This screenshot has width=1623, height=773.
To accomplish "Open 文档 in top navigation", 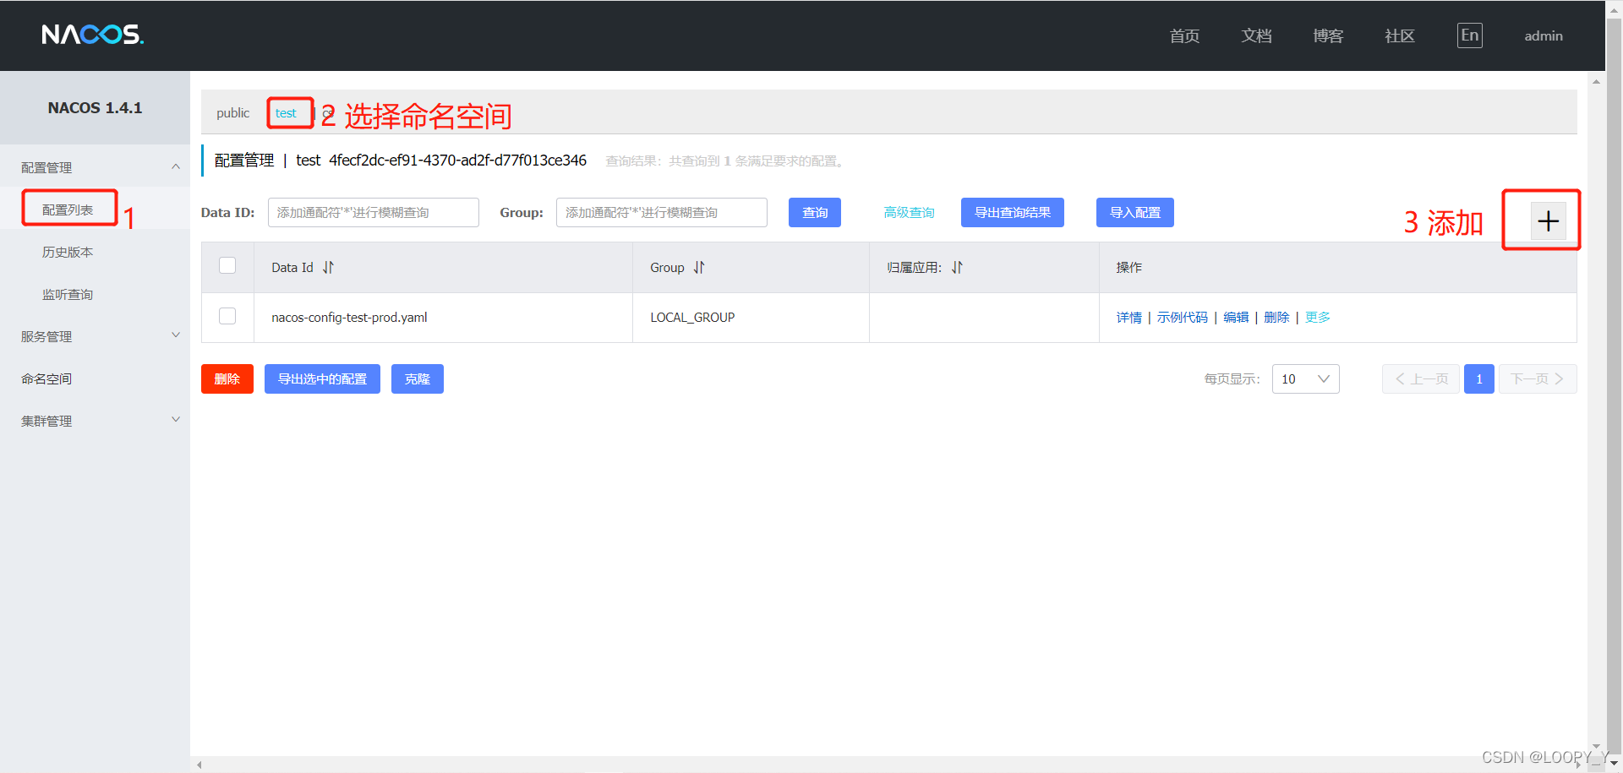I will point(1256,36).
